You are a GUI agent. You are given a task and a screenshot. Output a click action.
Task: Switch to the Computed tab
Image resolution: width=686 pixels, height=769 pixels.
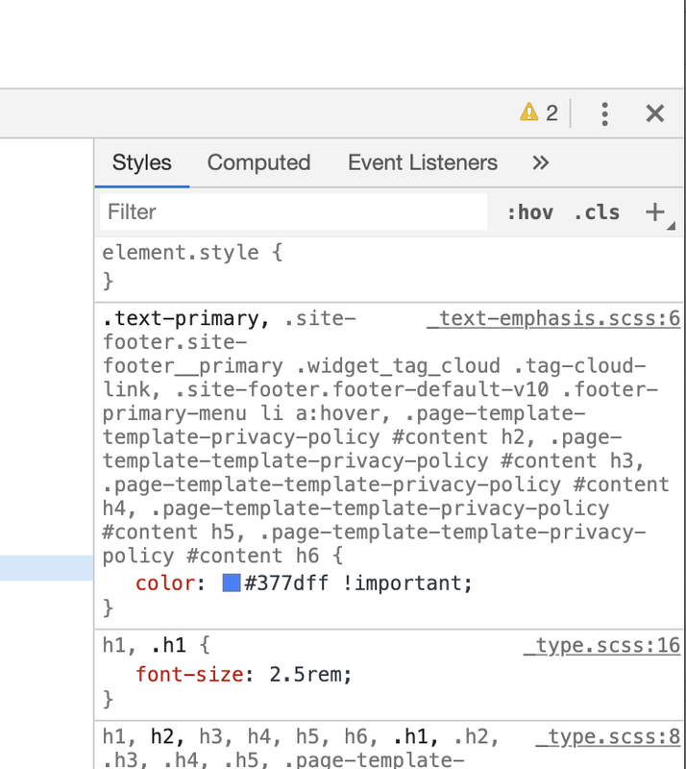[258, 162]
